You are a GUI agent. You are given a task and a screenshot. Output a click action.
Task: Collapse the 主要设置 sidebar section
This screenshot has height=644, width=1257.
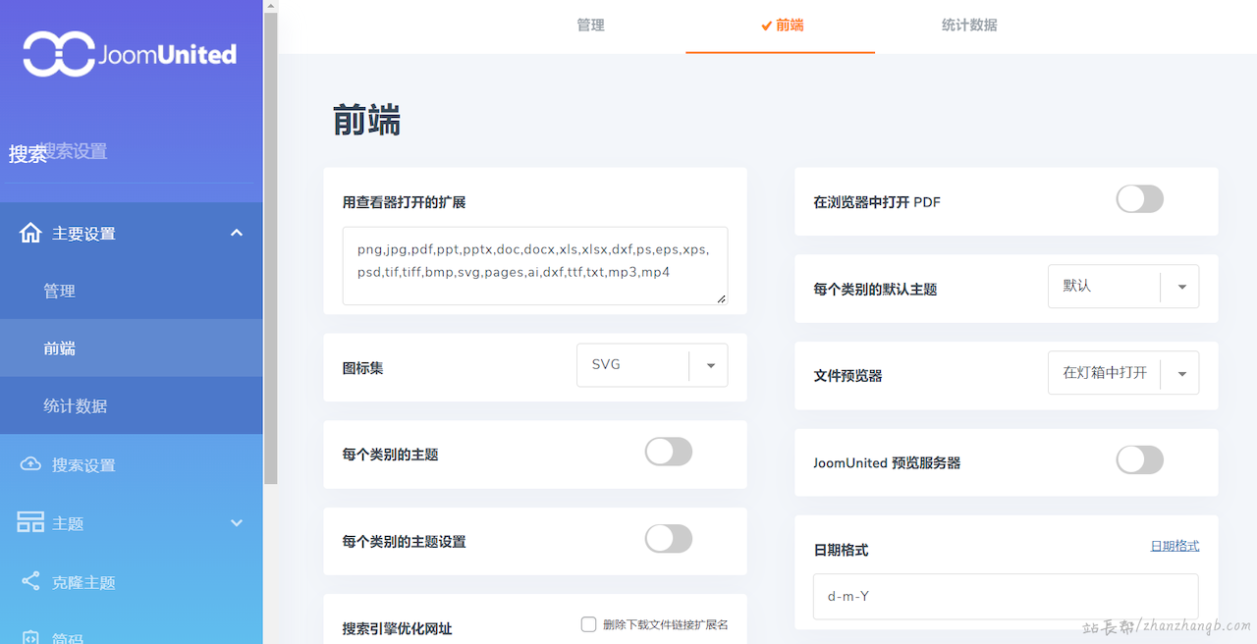pos(236,233)
